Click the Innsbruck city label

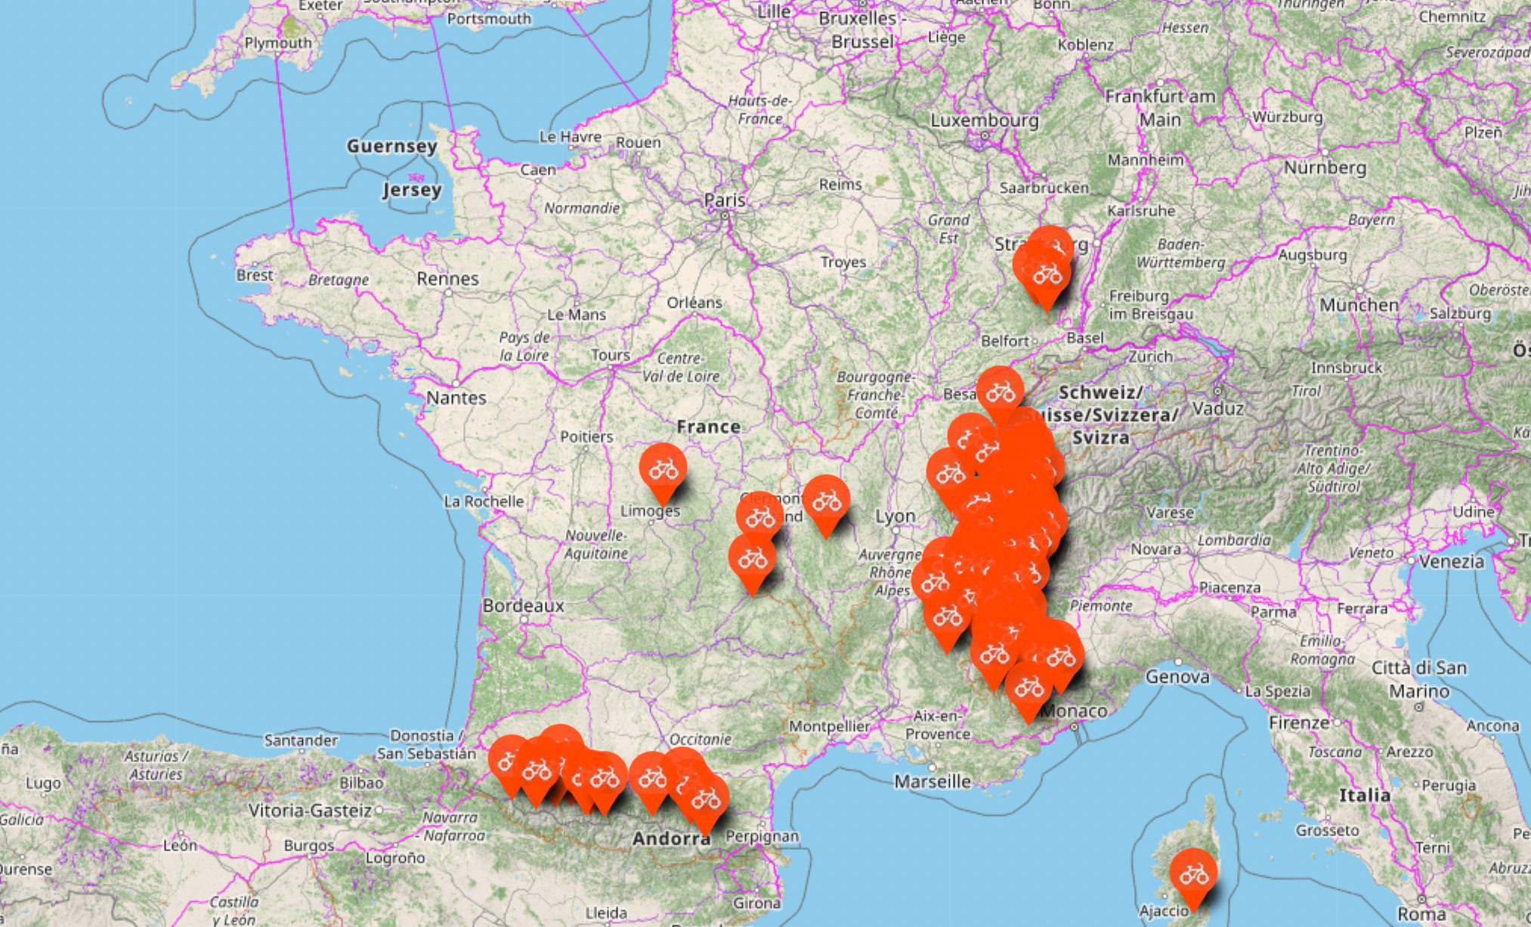click(x=1346, y=368)
